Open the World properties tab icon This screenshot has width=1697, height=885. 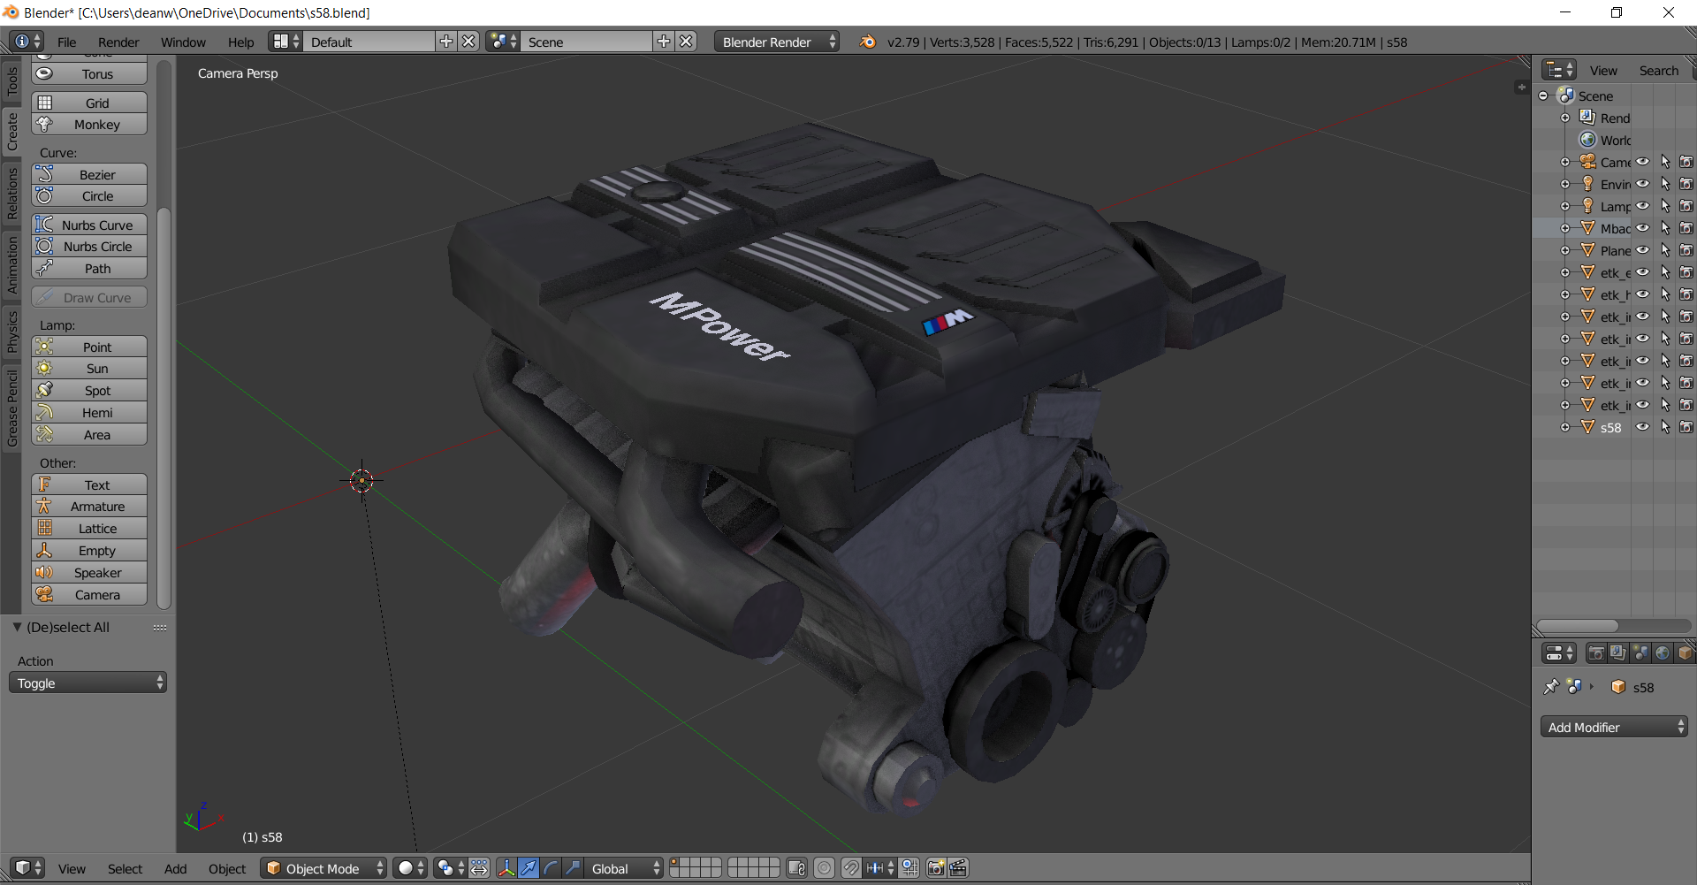point(1663,653)
